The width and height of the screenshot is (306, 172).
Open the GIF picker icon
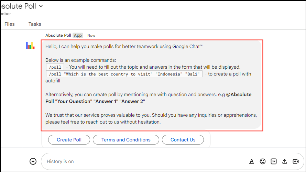274,161
